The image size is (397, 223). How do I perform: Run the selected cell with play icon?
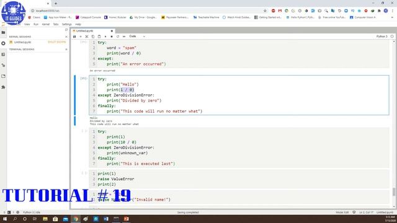point(105,37)
